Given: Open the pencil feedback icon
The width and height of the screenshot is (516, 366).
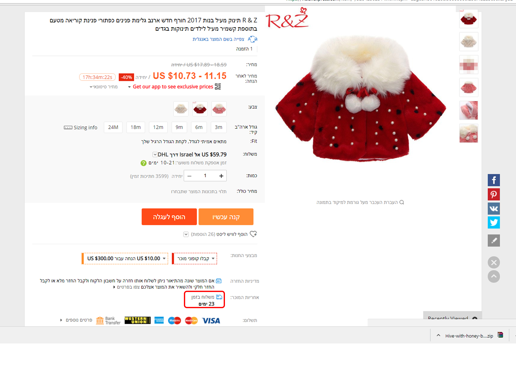Looking at the screenshot, I should 494,241.
